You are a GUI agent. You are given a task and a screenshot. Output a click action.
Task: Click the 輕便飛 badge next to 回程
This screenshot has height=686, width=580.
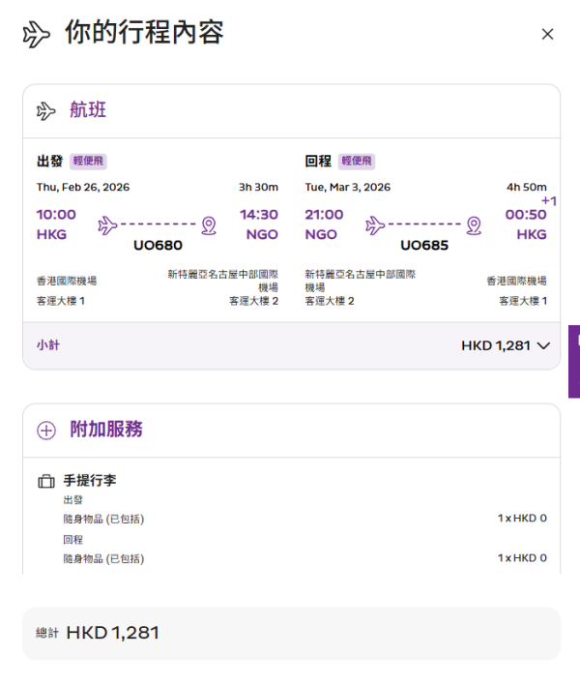[357, 161]
